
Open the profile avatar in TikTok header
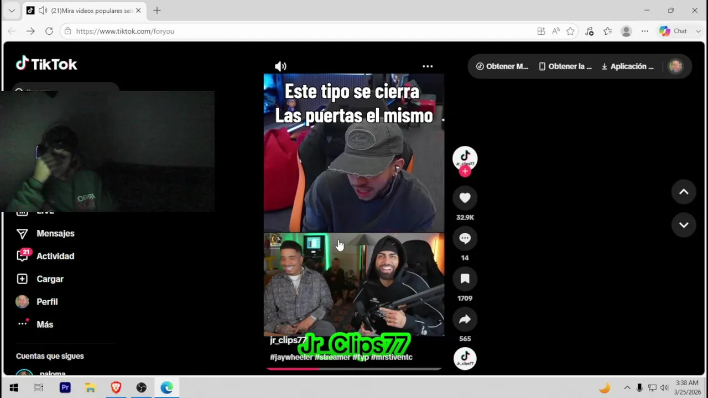pos(675,66)
